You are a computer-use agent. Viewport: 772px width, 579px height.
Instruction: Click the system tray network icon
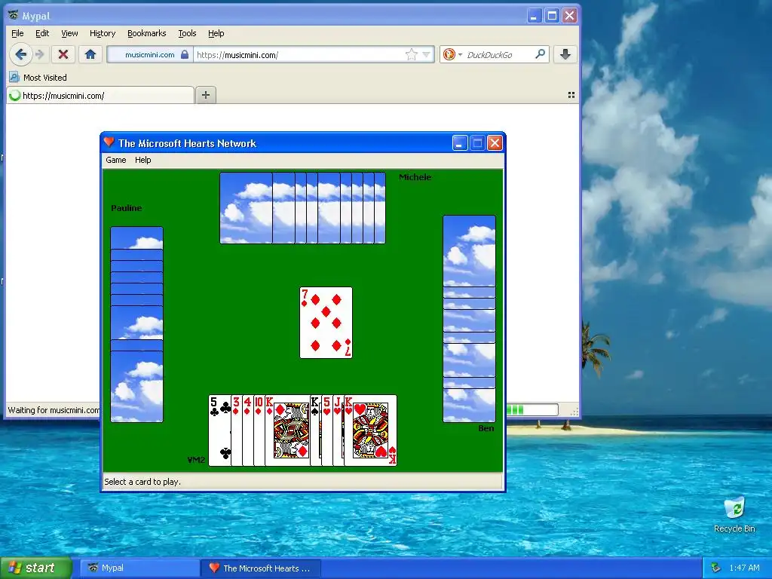(x=716, y=568)
